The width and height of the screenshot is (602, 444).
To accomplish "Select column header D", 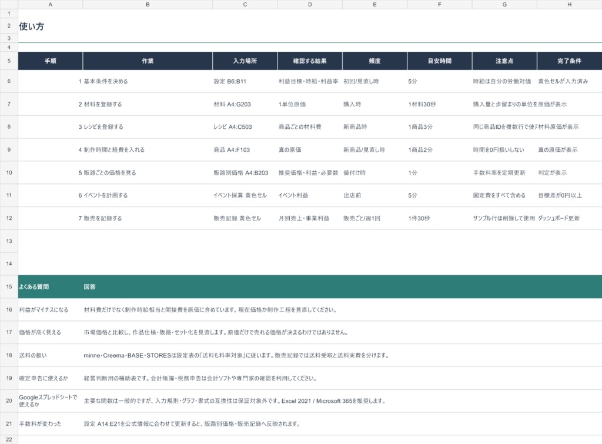I will [x=310, y=5].
